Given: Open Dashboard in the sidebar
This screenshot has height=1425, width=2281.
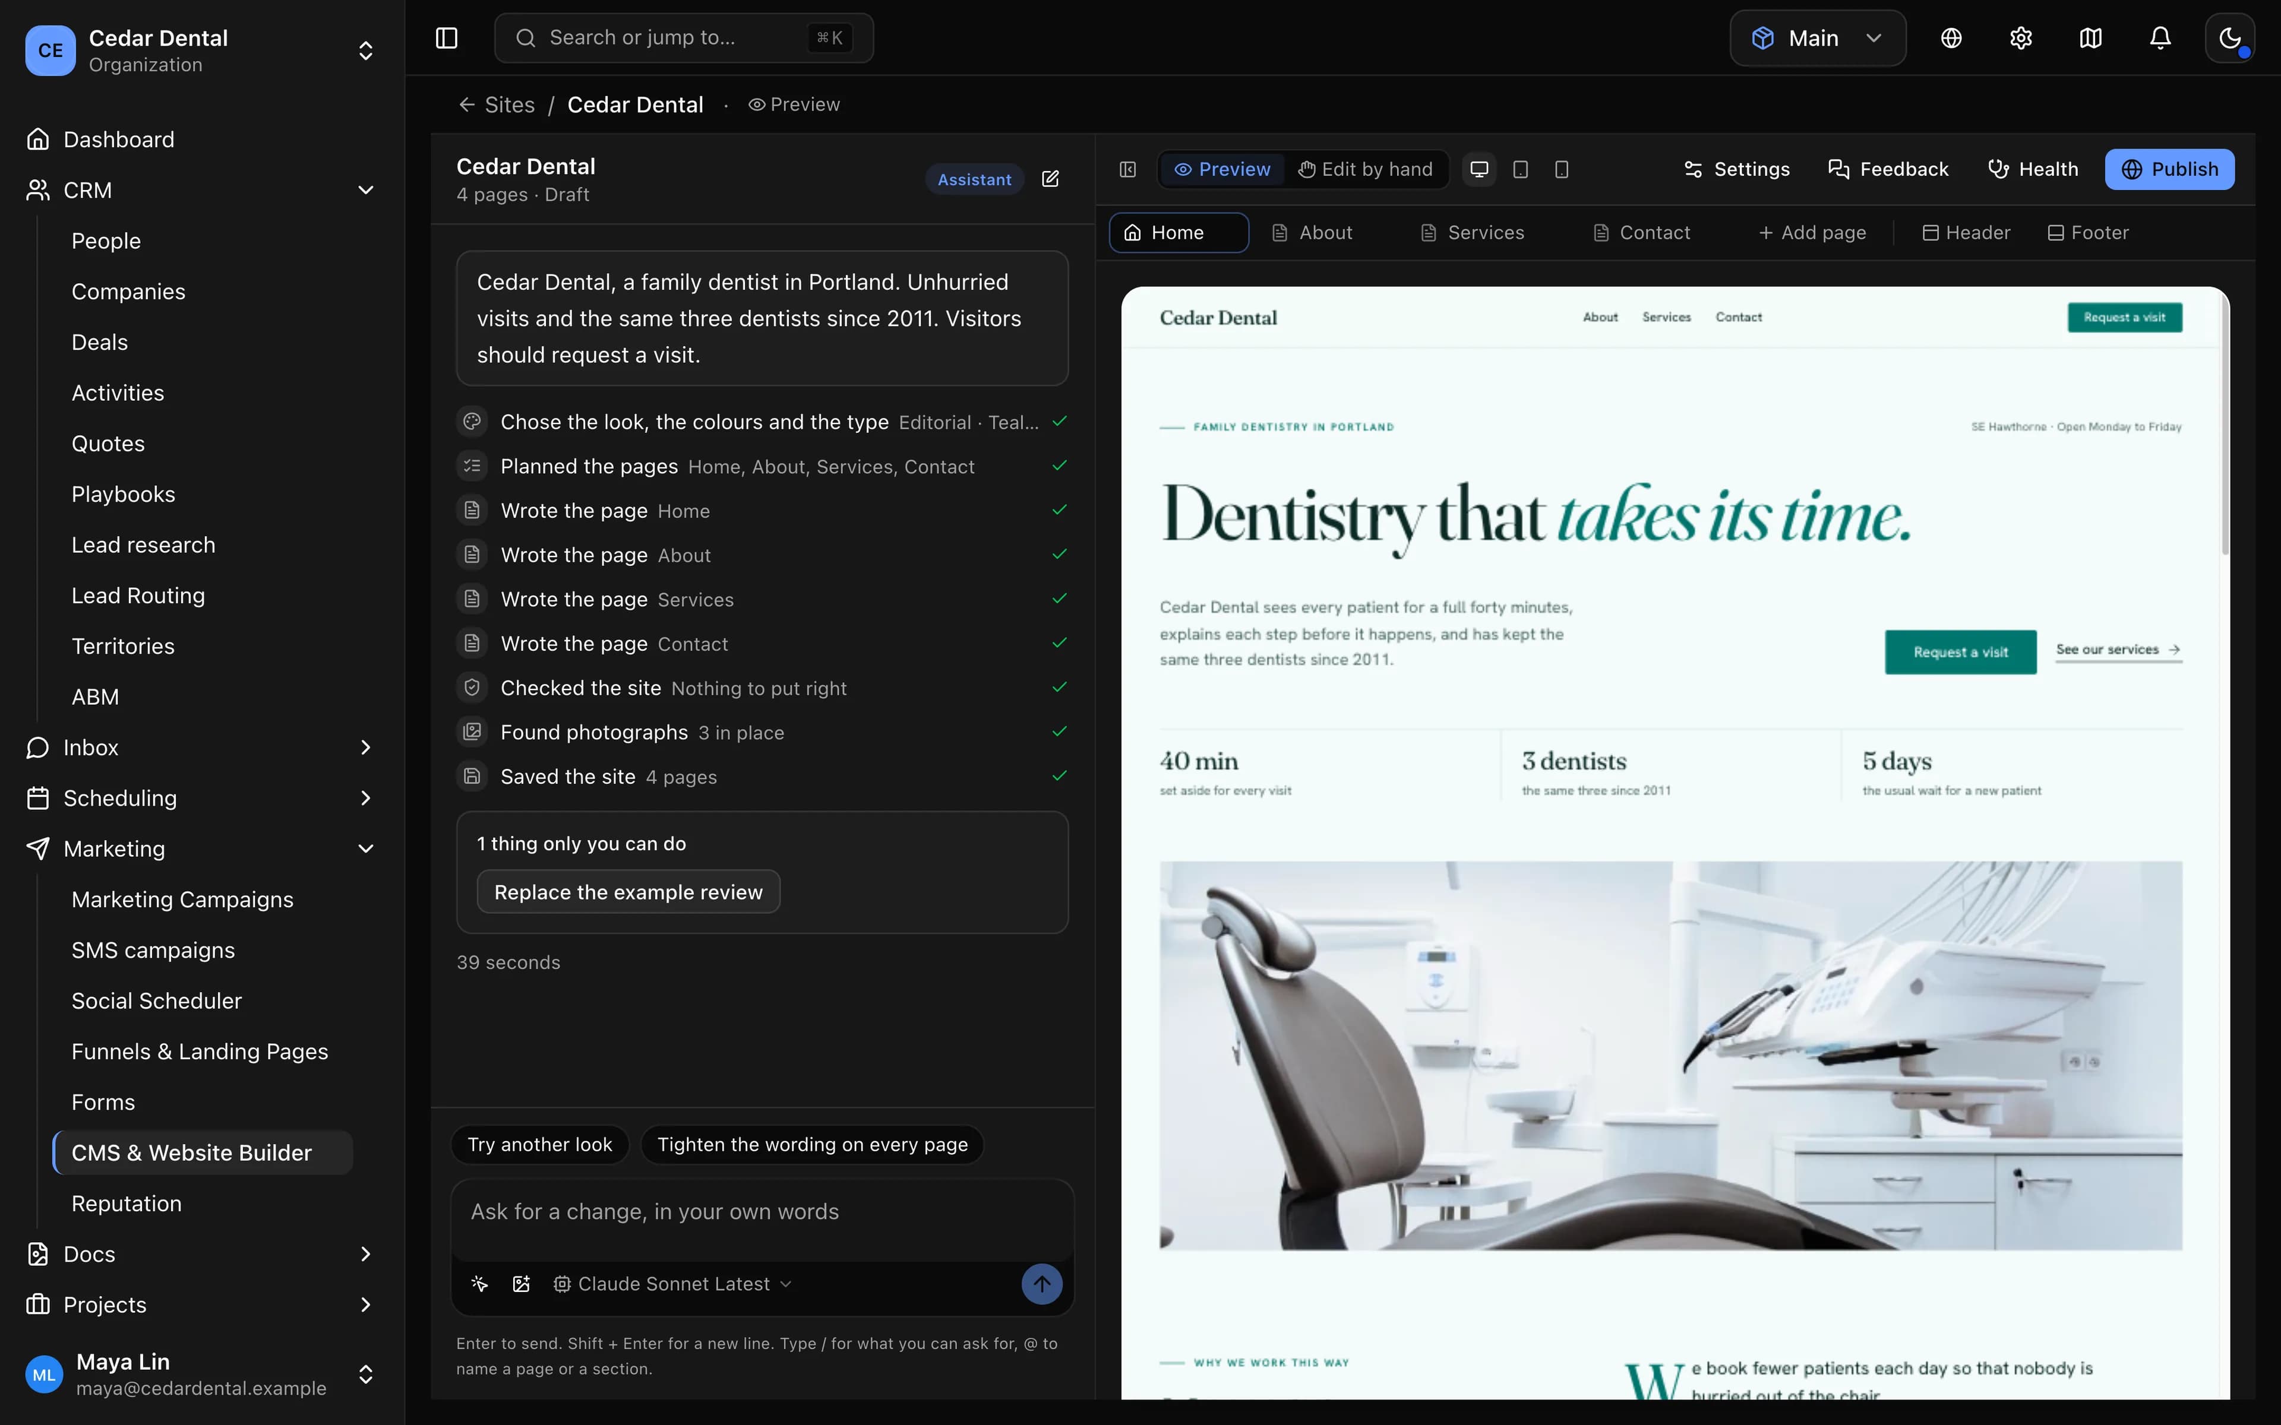Looking at the screenshot, I should [x=201, y=140].
